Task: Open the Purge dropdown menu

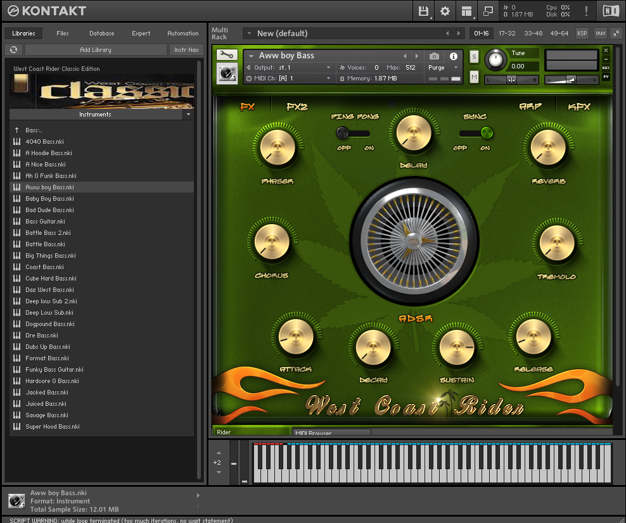Action: (x=443, y=67)
